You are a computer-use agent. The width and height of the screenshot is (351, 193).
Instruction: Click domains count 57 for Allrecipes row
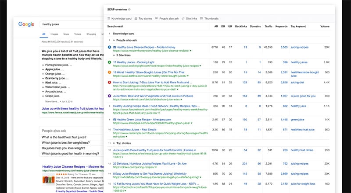click(259, 120)
